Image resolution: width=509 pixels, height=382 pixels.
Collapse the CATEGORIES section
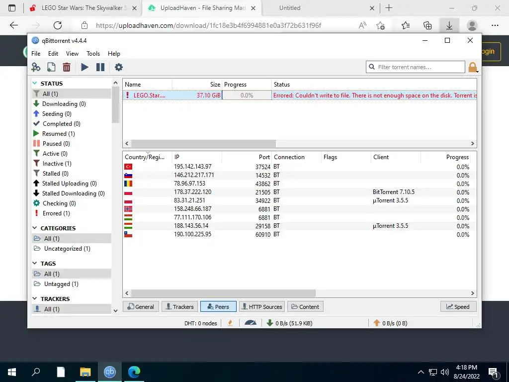point(35,228)
